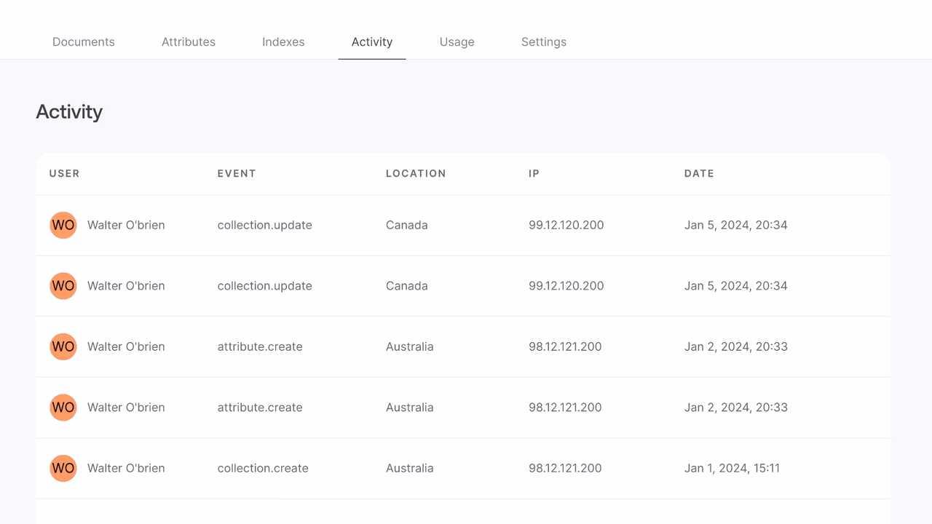Select the collection.create event text
The width and height of the screenshot is (932, 524).
tap(263, 468)
